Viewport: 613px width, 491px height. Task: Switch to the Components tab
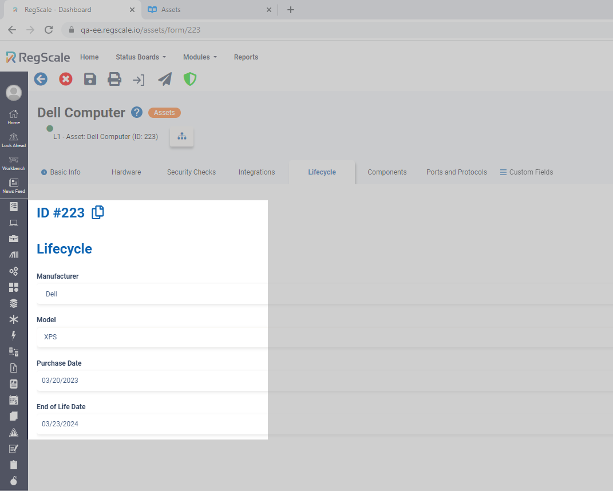387,172
